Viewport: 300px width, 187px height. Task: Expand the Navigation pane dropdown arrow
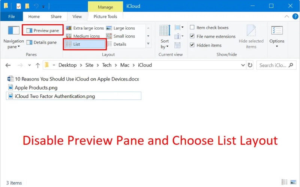[19, 46]
